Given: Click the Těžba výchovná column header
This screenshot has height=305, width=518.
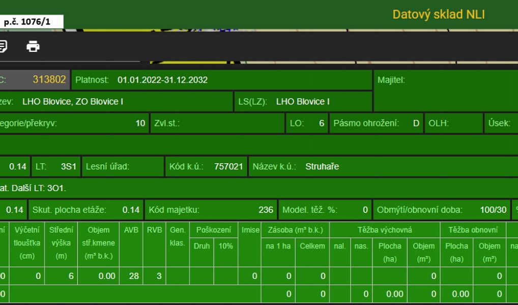Looking at the screenshot, I should (385, 230).
